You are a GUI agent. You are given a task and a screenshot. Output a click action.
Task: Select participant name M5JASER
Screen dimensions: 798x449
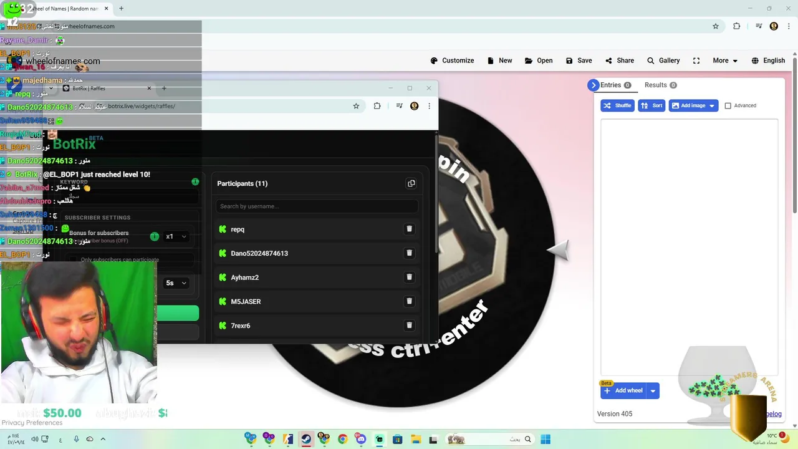(246, 302)
